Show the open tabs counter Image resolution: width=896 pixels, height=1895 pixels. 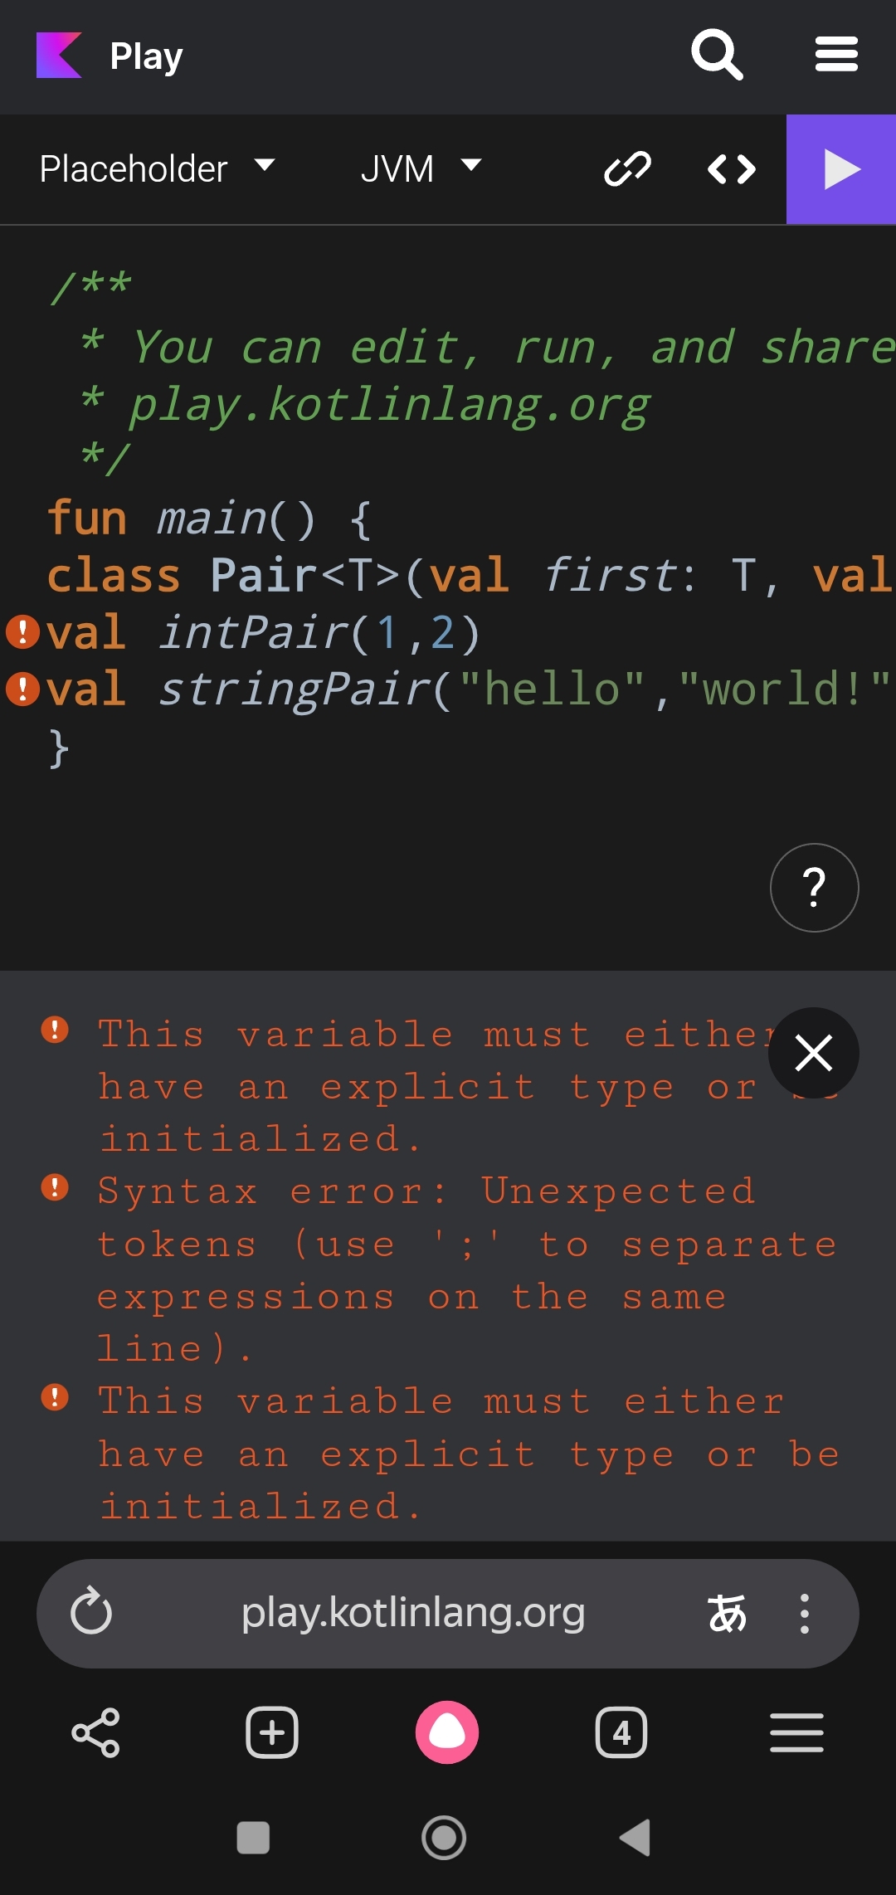point(621,1732)
